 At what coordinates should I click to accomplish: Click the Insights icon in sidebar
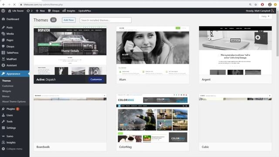3,143
